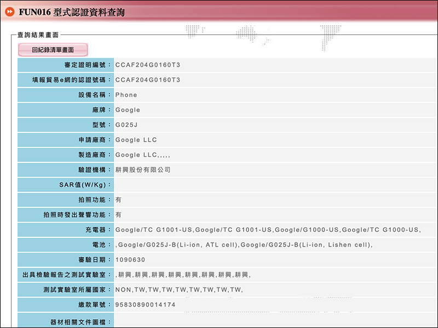Image resolution: width=438 pixels, height=328 pixels.
Task: Click the 電池 battery list value
Action: 244,245
